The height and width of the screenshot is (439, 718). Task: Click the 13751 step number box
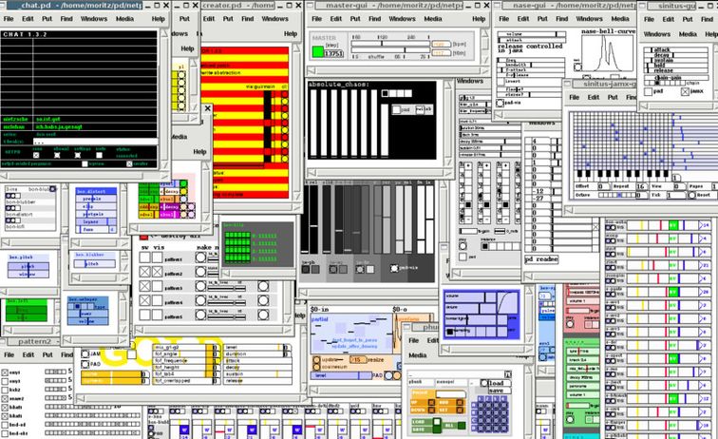(333, 53)
